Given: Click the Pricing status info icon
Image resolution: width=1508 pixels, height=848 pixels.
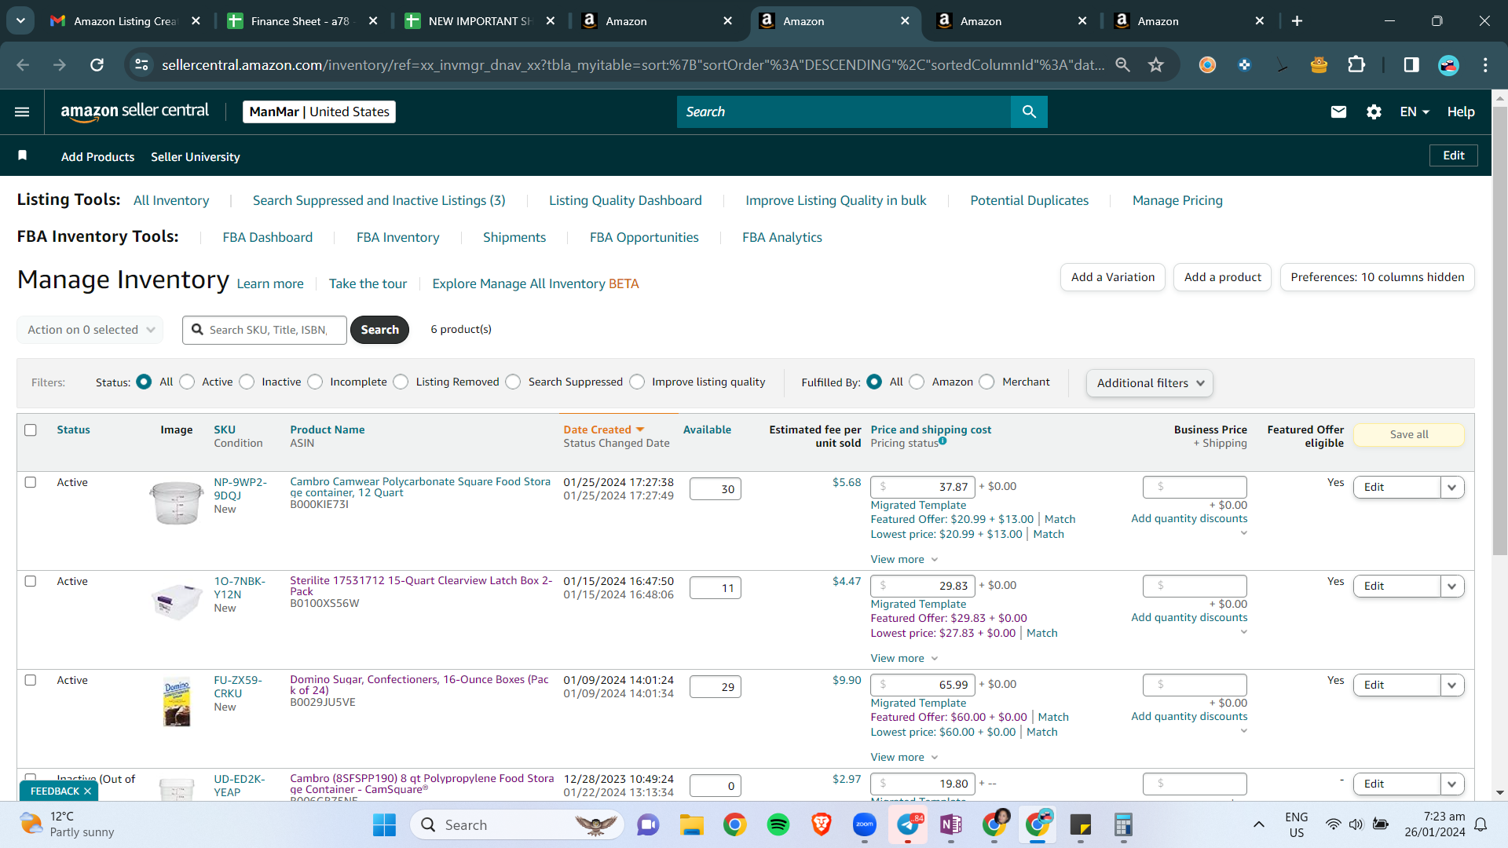Looking at the screenshot, I should click(942, 441).
